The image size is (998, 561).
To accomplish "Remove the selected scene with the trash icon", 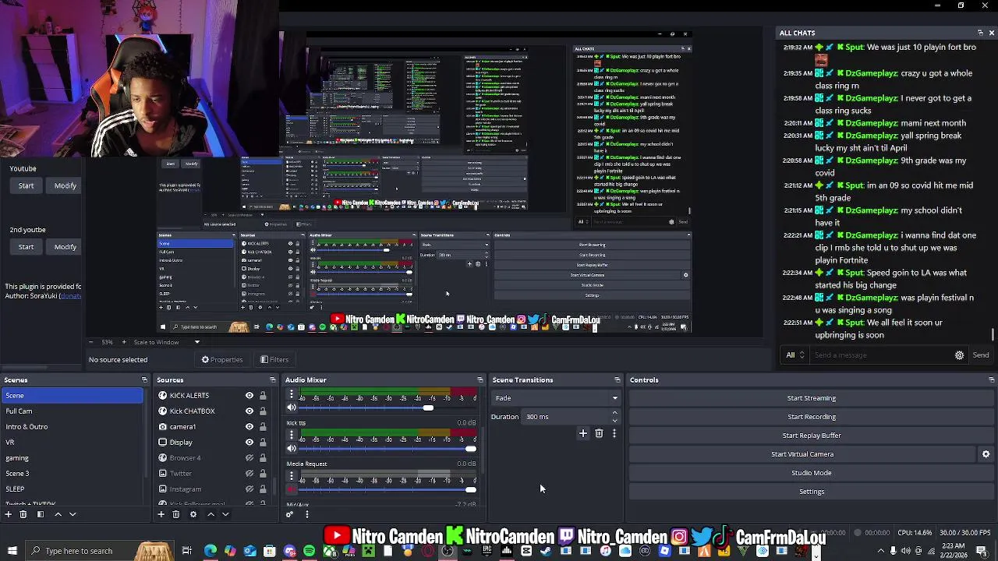I will pyautogui.click(x=23, y=514).
